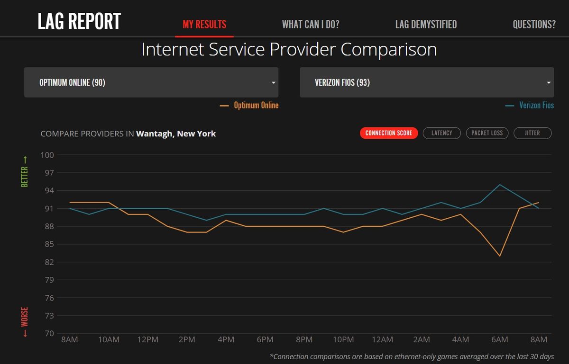Open the Optimum Online provider dropdown

pos(151,82)
